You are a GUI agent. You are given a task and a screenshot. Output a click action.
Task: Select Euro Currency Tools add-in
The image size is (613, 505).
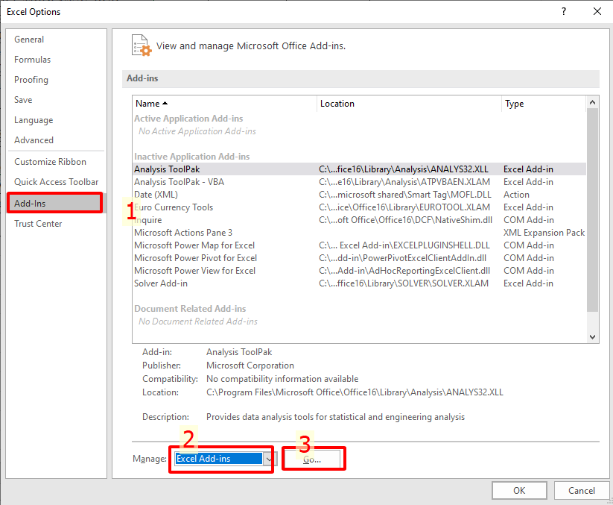pos(359,207)
